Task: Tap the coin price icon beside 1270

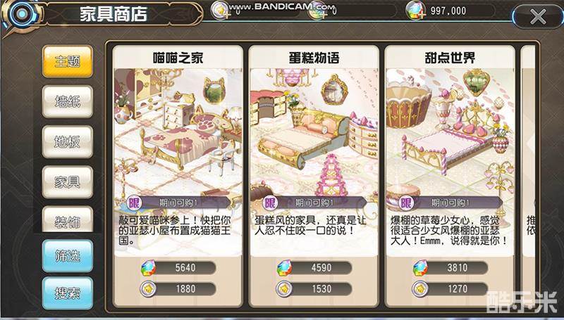Action: tap(420, 289)
